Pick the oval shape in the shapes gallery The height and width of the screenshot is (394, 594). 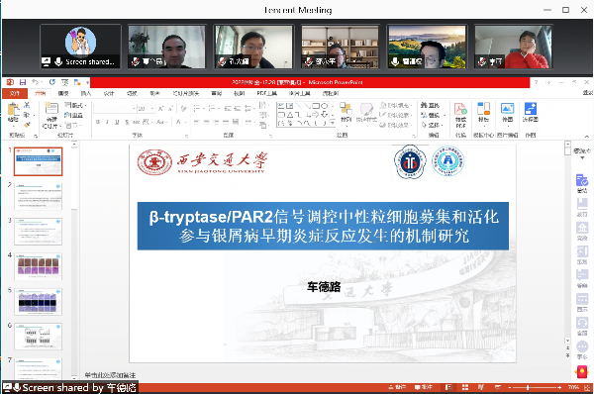pyautogui.click(x=325, y=106)
